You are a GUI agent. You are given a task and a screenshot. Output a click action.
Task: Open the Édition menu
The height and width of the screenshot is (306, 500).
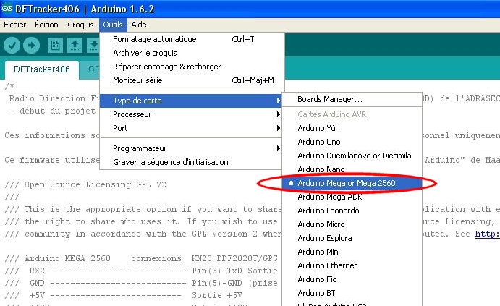click(x=46, y=25)
